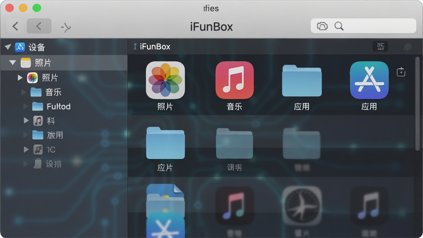Image resolution: width=423 pixels, height=238 pixels.
Task: Open the dimmed folder labeled 调害
Action: 235,143
